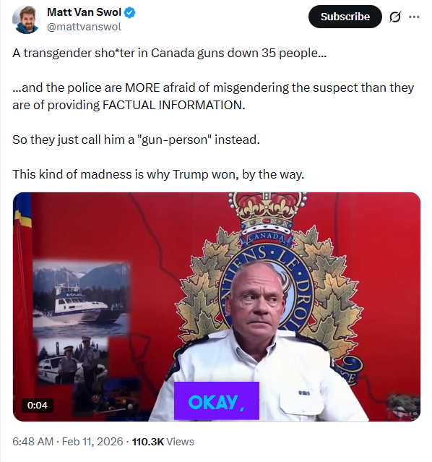Open Matt Van Swol's profile avatar
This screenshot has height=462, width=432.
(26, 20)
